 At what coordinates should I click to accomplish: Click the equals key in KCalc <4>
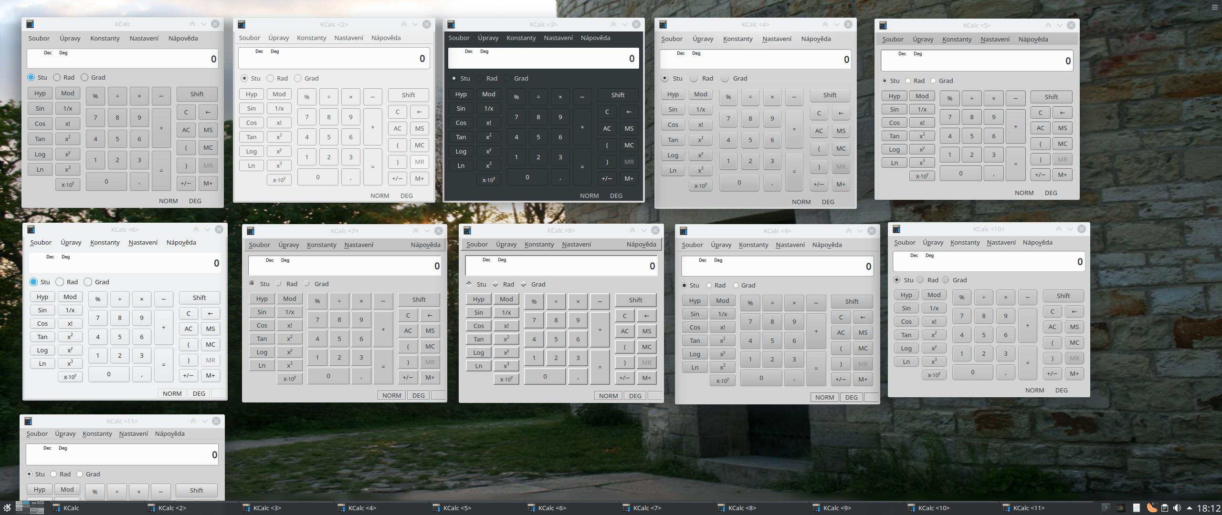pyautogui.click(x=794, y=171)
